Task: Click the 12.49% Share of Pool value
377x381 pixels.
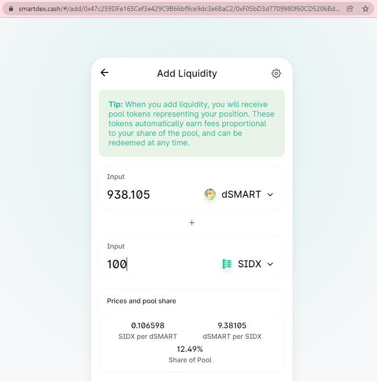Action: pos(190,349)
